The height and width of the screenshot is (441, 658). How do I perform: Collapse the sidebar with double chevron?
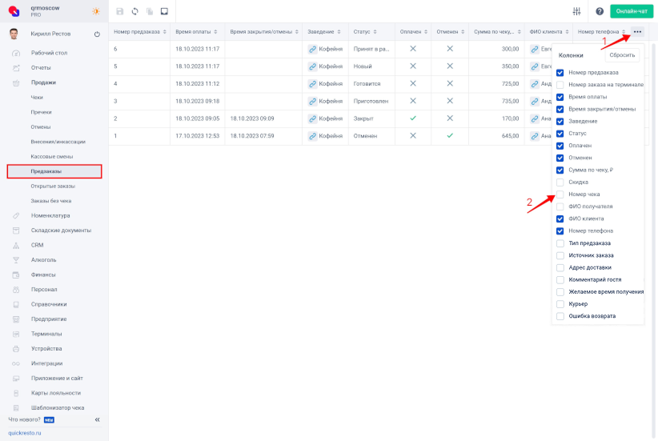pyautogui.click(x=98, y=419)
